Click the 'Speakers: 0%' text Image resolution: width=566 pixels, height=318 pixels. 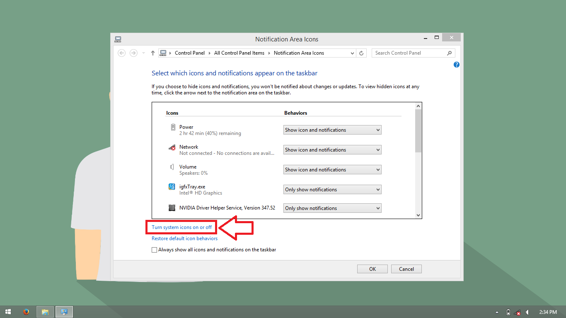click(194, 173)
